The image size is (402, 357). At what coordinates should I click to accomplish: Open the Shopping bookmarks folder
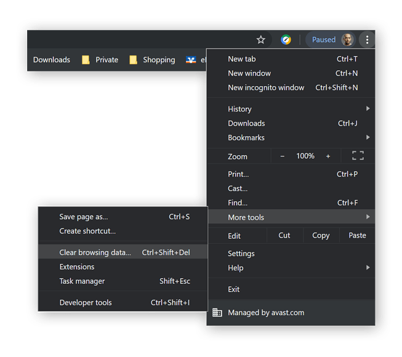tap(153, 60)
